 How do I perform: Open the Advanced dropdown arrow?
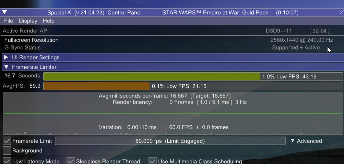[293, 141]
